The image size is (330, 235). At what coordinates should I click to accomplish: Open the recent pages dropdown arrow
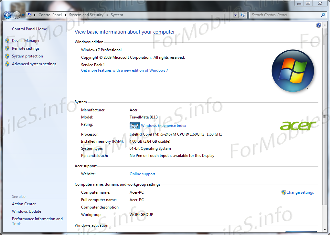[23, 15]
